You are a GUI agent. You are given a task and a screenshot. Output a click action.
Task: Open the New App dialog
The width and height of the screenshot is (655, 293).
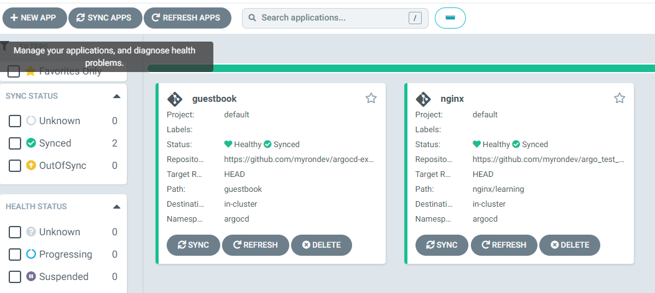[35, 18]
